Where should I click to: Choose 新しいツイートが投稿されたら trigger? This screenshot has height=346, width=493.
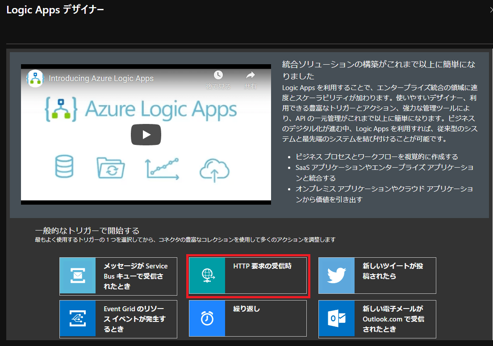coord(377,276)
